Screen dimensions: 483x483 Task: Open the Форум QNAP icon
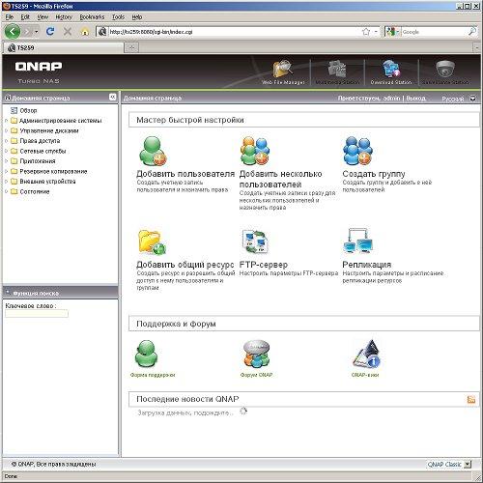[x=256, y=354]
